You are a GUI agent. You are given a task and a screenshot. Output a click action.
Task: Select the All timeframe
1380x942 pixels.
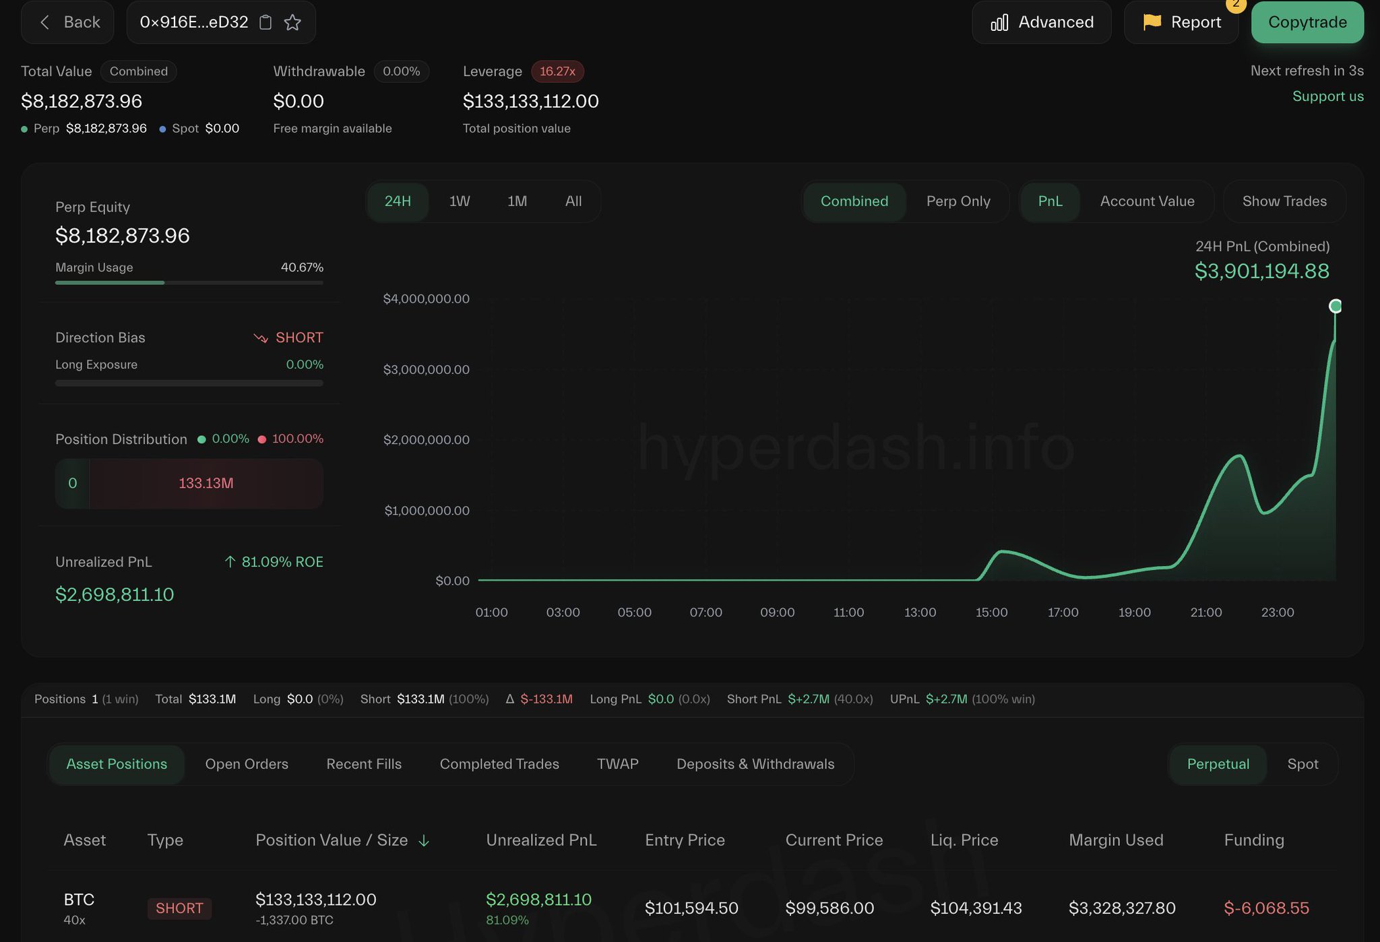pos(573,201)
